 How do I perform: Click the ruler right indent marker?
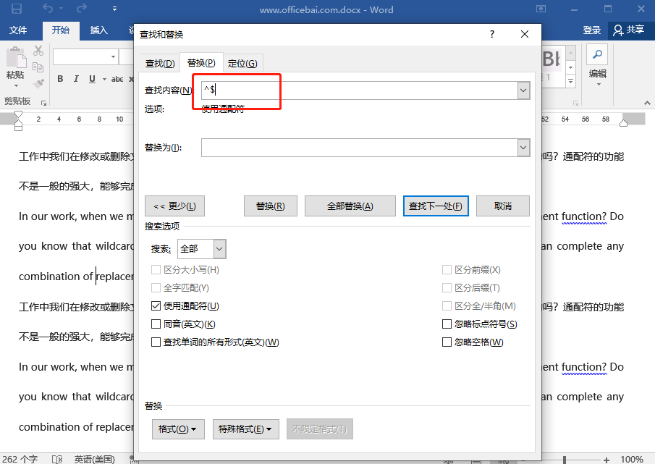[624, 123]
